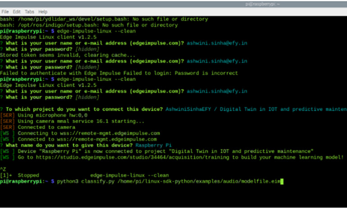Screen dimensions: 347x209
Task: Click the 'Stopped edge-impulse-linux --clean' line
Action: coord(84,175)
